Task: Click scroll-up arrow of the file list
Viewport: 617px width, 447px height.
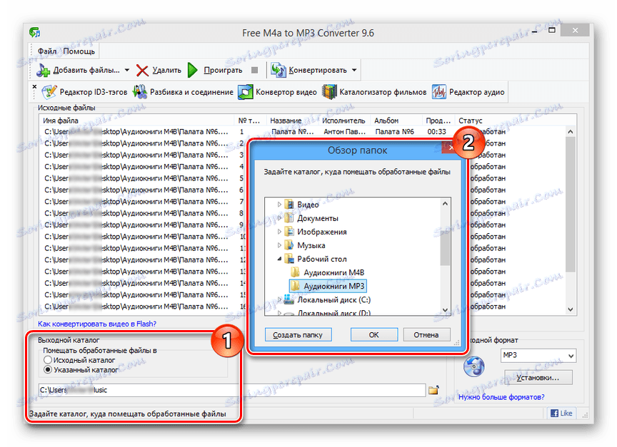Action: [571, 132]
